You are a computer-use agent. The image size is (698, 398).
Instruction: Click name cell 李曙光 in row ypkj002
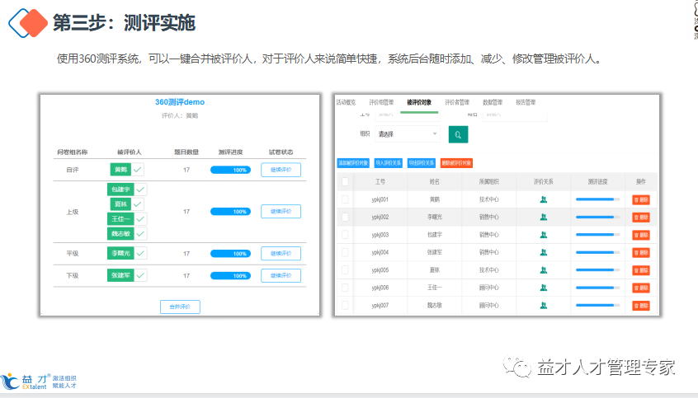click(x=435, y=217)
